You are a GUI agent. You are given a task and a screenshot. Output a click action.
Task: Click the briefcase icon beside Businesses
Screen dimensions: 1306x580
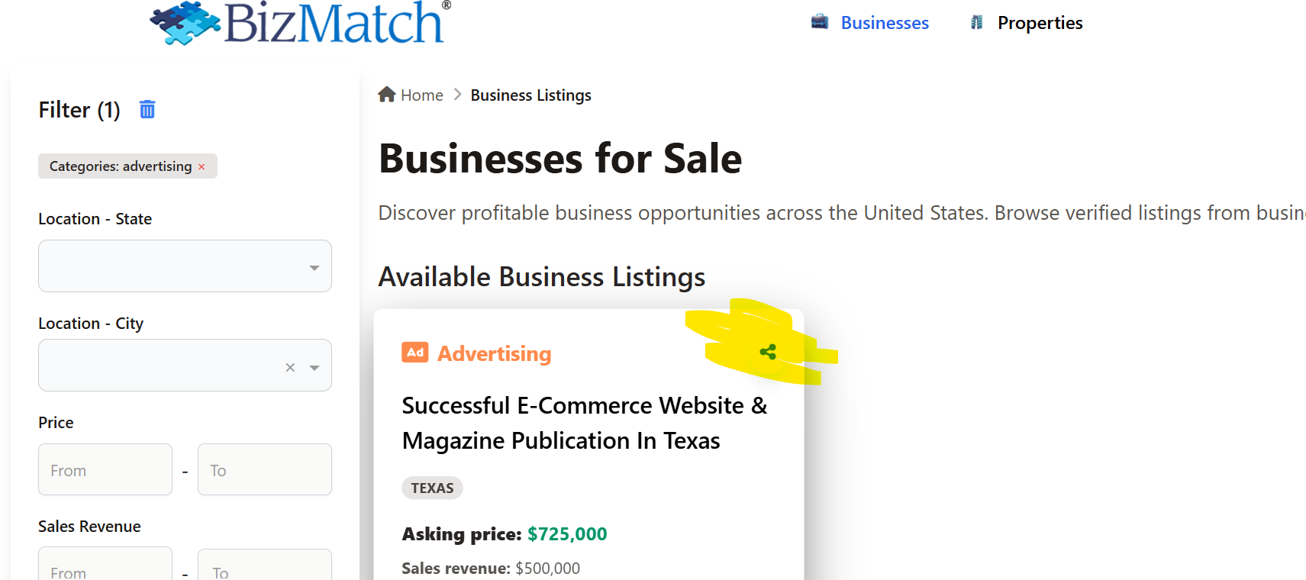coord(820,22)
